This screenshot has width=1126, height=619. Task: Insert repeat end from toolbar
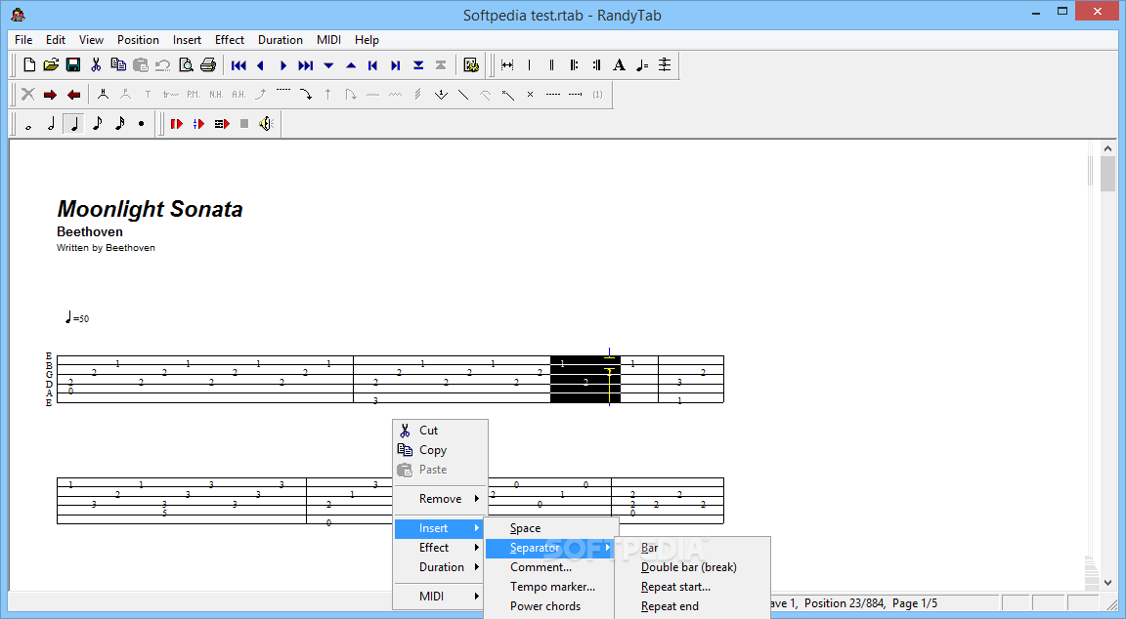click(597, 65)
